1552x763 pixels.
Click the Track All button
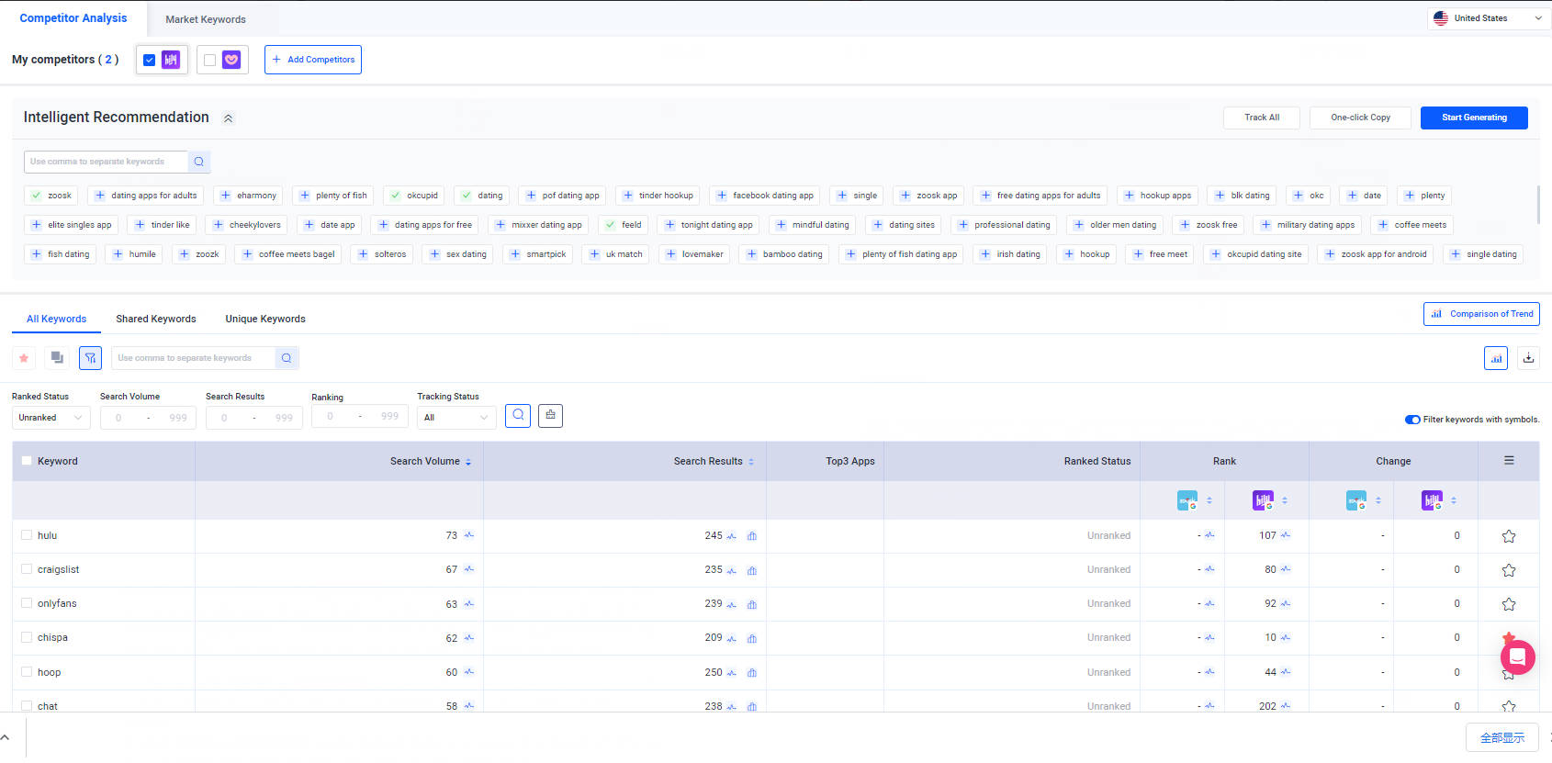click(x=1262, y=118)
